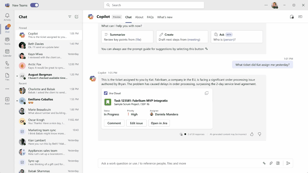This screenshot has height=173, width=308.
Task: Click the Open in Jira button
Action: [159, 123]
